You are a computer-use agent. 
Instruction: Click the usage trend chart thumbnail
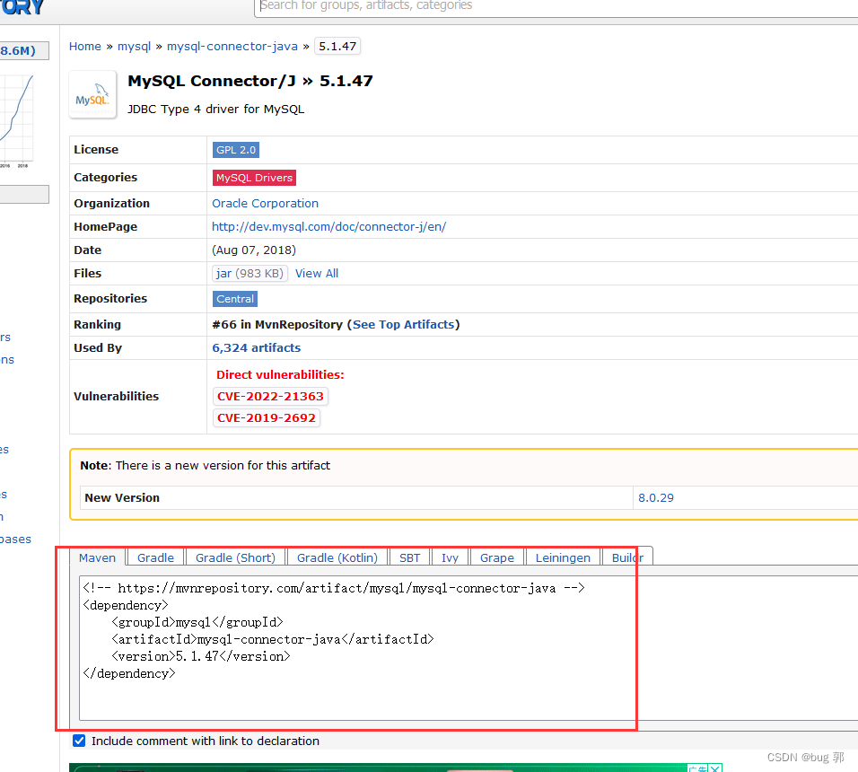[x=16, y=120]
